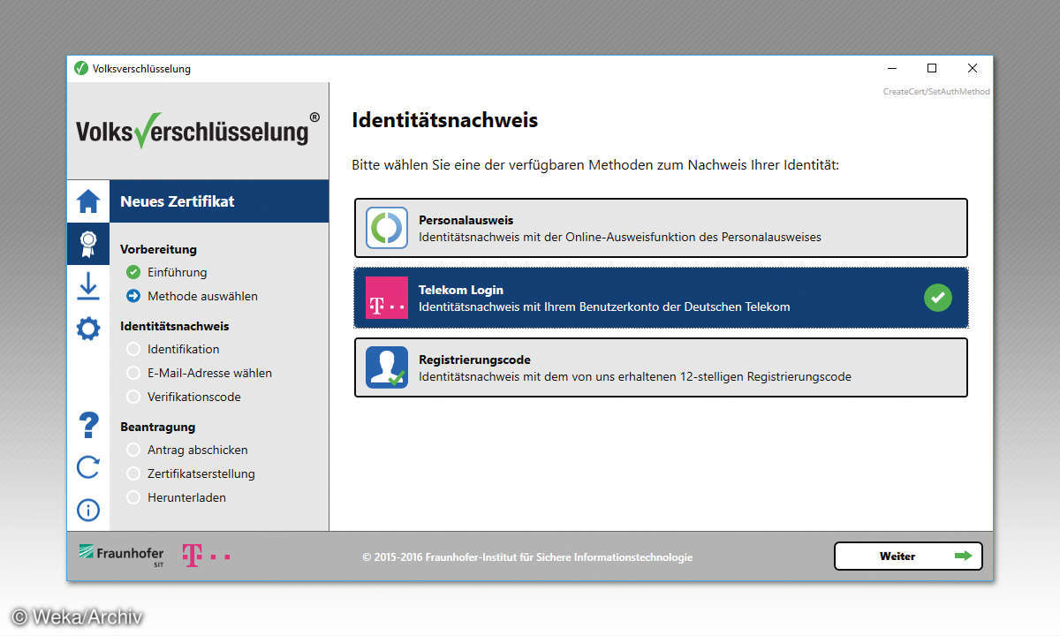Select the Verifikationscode step
This screenshot has width=1060, height=636.
(194, 397)
